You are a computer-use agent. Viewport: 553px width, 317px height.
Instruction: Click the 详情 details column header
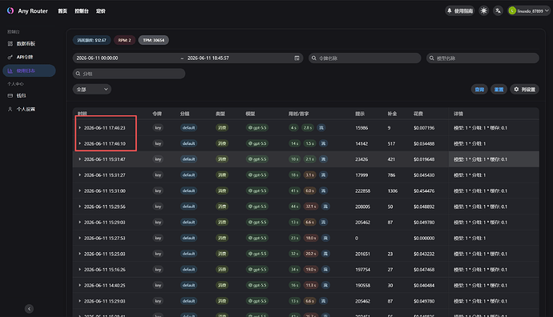(x=458, y=114)
